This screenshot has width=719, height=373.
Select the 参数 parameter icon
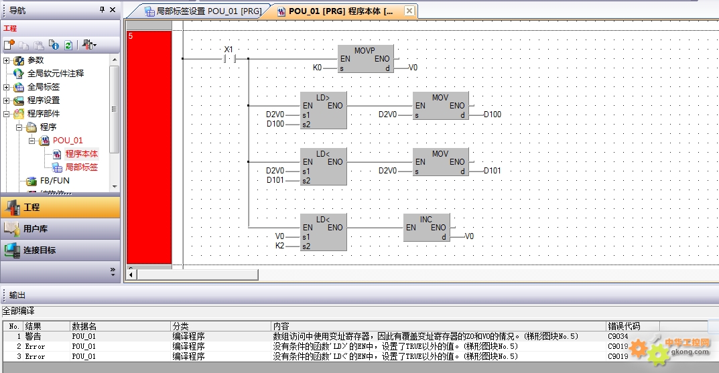click(18, 60)
